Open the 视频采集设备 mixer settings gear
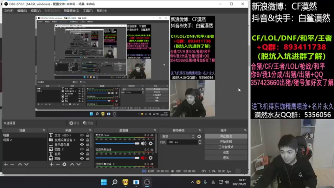This screenshot has width=334, height=188. click(x=151, y=158)
